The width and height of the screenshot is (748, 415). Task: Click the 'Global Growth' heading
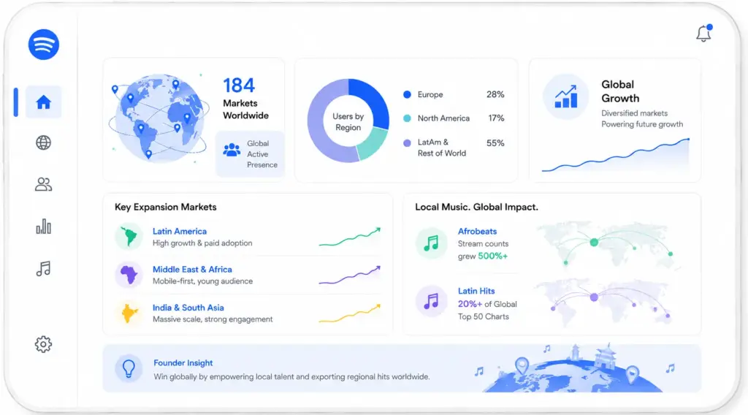(620, 91)
